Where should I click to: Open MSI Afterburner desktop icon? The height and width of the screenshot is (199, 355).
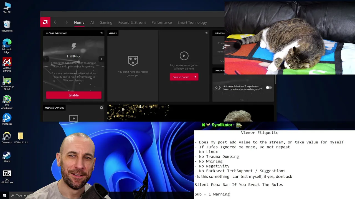(x=7, y=102)
